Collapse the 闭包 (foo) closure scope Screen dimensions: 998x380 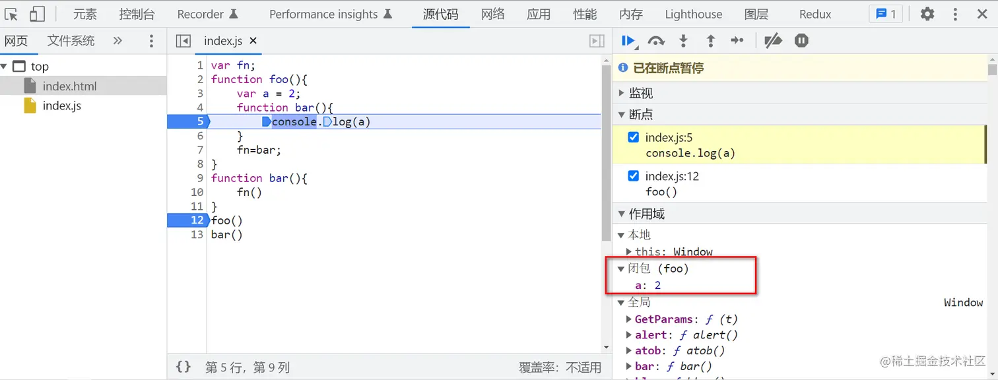pos(621,269)
